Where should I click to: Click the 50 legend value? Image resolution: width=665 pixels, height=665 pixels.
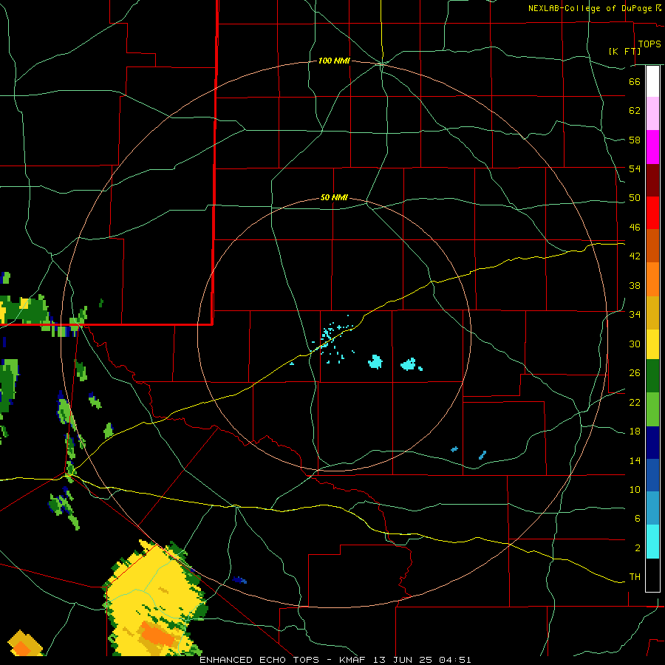click(635, 197)
